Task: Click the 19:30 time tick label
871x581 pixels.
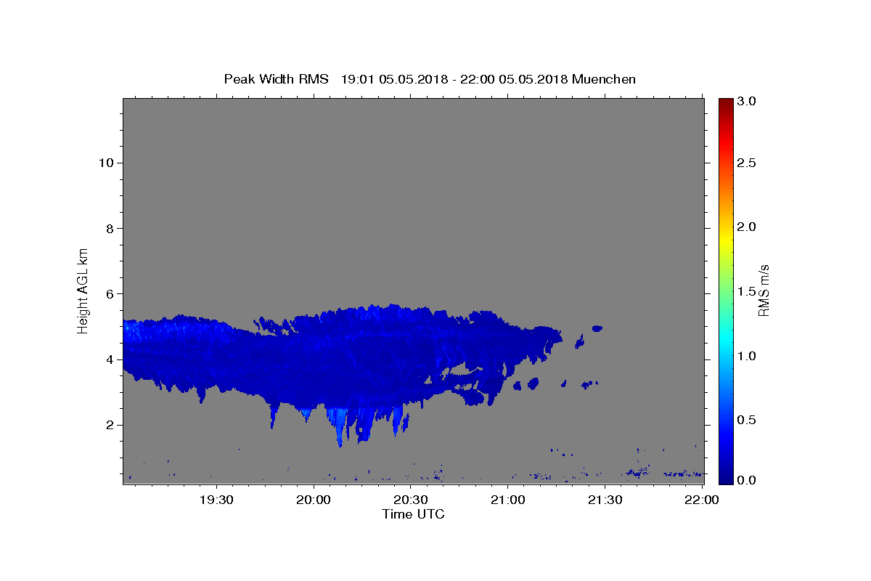Action: [217, 500]
